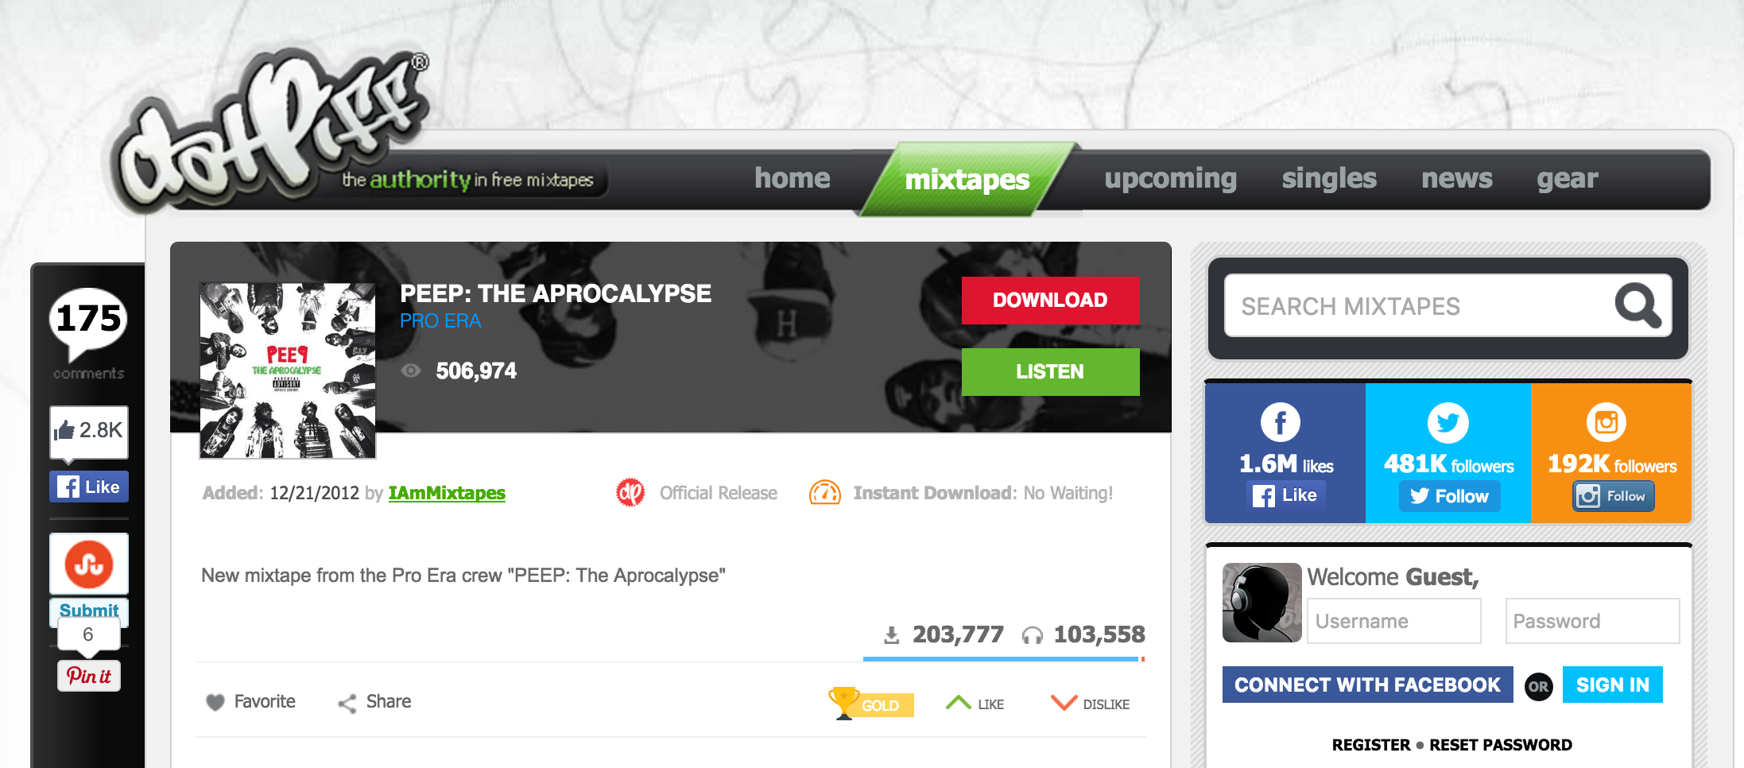Vote LIKE with the green up arrow
Screen dimensions: 1744x768
pyautogui.click(x=959, y=703)
